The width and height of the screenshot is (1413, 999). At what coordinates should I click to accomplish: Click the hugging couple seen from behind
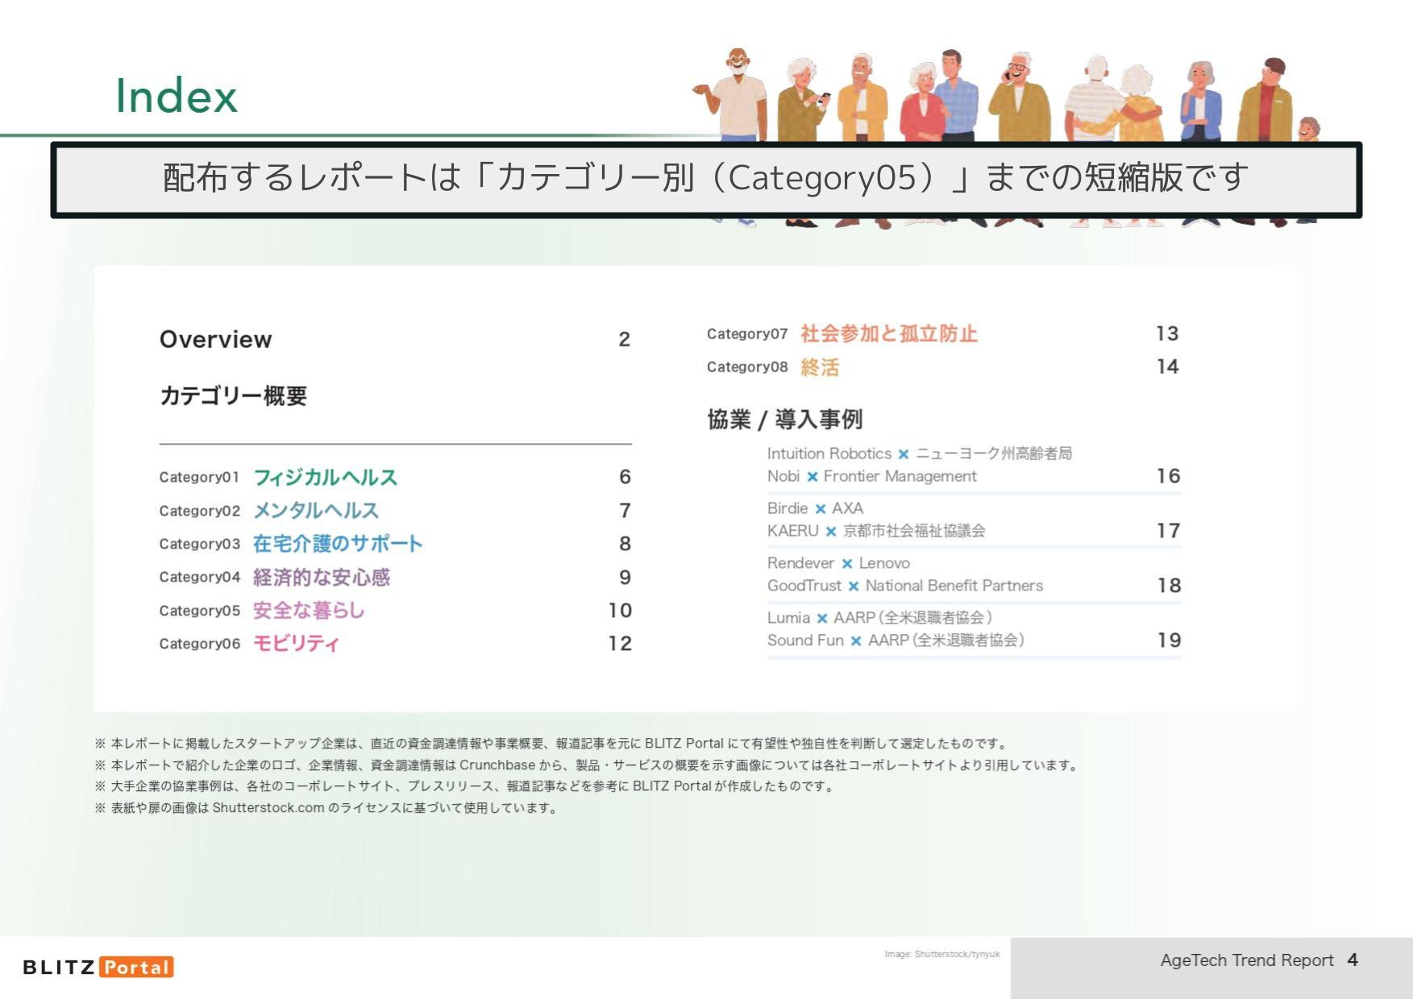click(1114, 100)
